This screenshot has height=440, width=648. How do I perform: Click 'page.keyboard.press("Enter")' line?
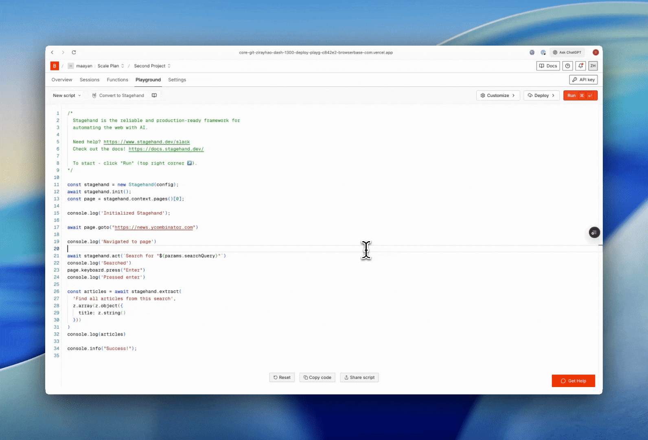[x=106, y=270]
